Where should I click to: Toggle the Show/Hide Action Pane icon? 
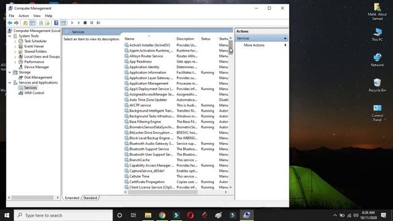(63, 23)
